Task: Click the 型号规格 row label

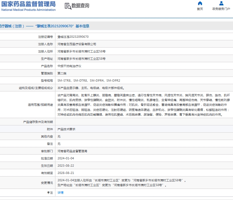Action: click(47, 81)
